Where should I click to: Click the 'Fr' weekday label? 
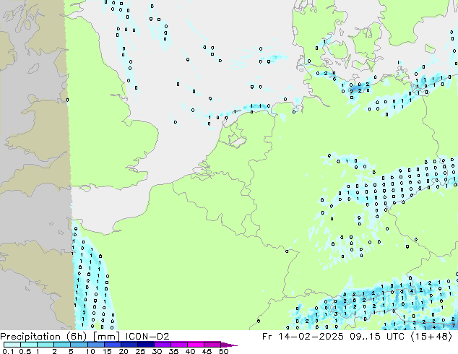click(267, 337)
